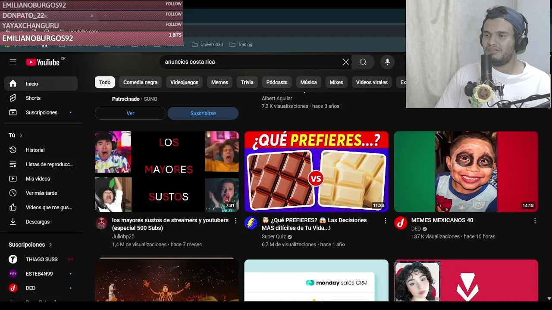Select the Pódcasts filter chip
Image resolution: width=552 pixels, height=310 pixels.
point(277,82)
